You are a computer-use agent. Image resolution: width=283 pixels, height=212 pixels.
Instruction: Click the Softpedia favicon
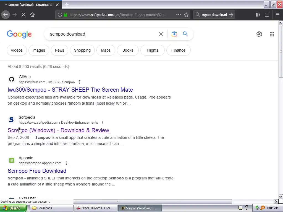pos(12,120)
